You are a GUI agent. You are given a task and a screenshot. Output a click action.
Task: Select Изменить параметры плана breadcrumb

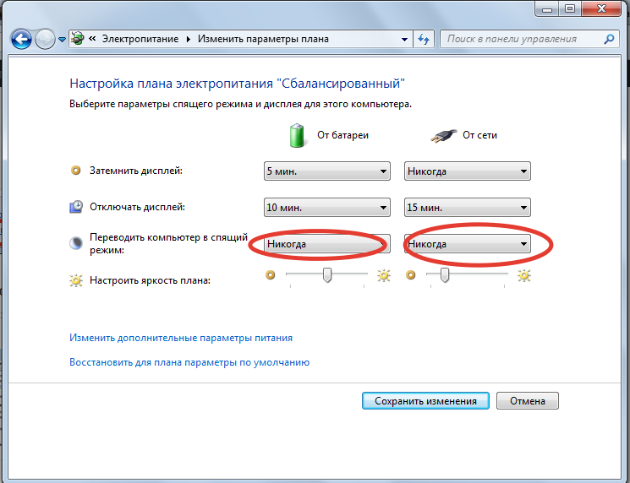pos(263,39)
